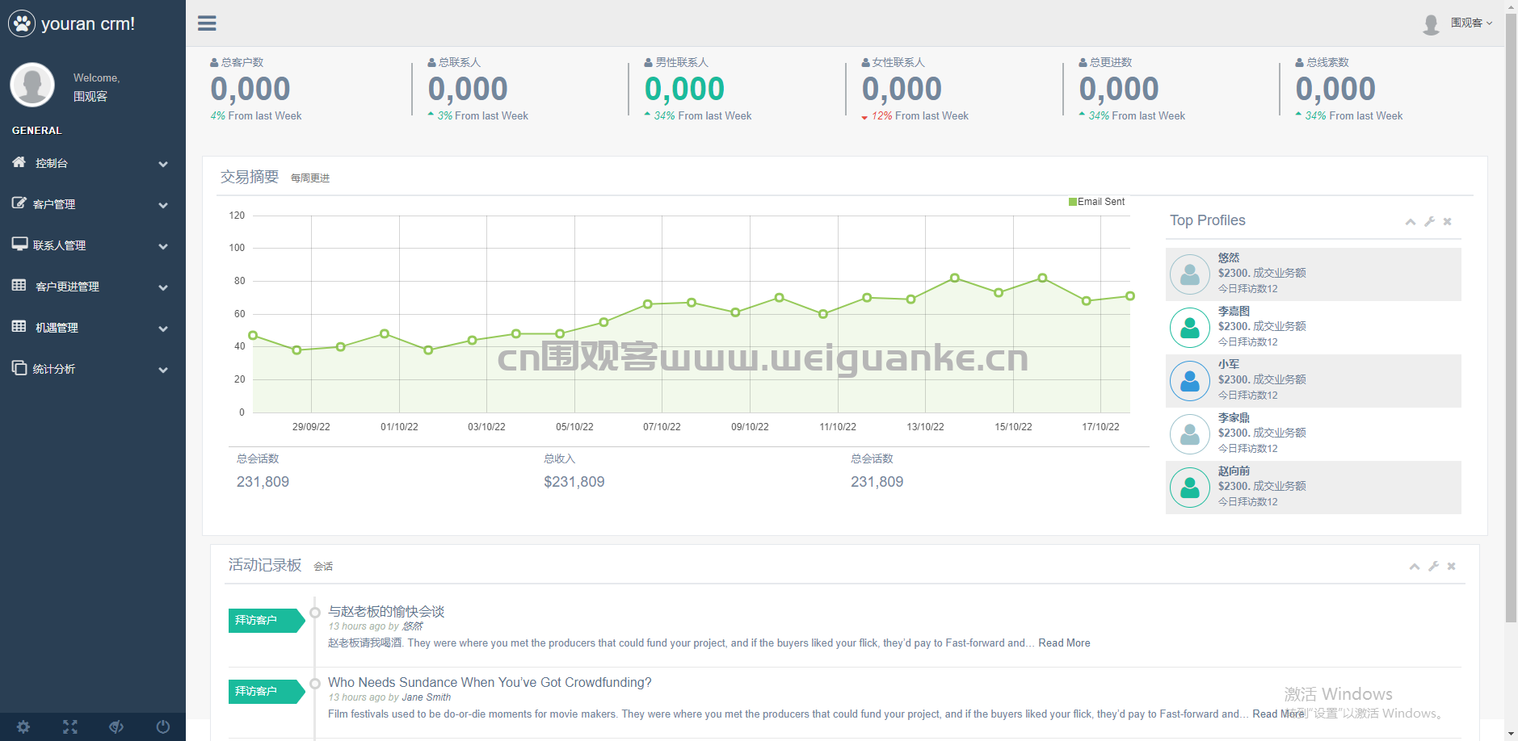
Task: Open 活动记录板 wrench settings
Action: 1433,567
